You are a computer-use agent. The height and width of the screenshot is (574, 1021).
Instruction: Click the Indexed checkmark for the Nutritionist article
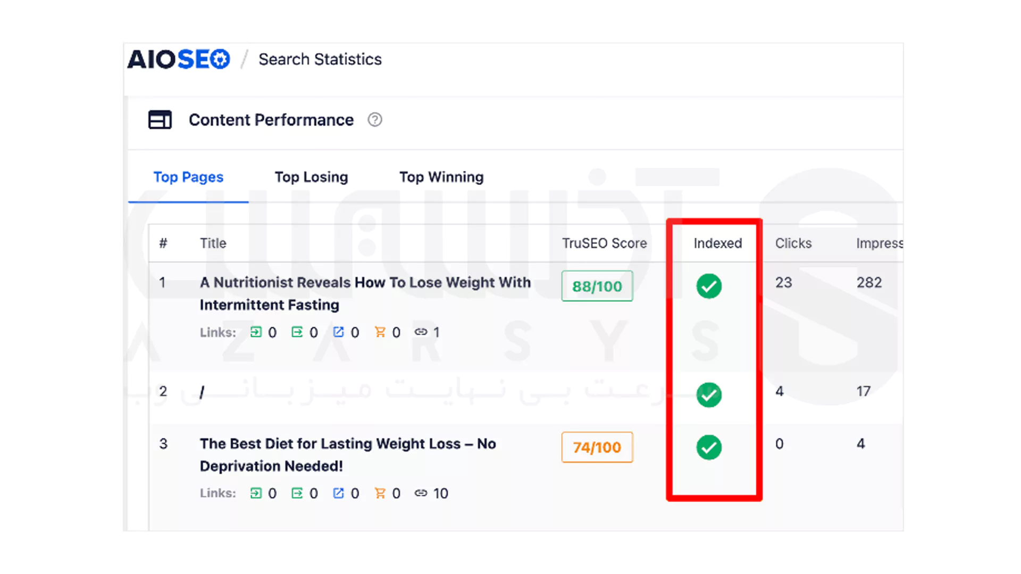(x=708, y=286)
